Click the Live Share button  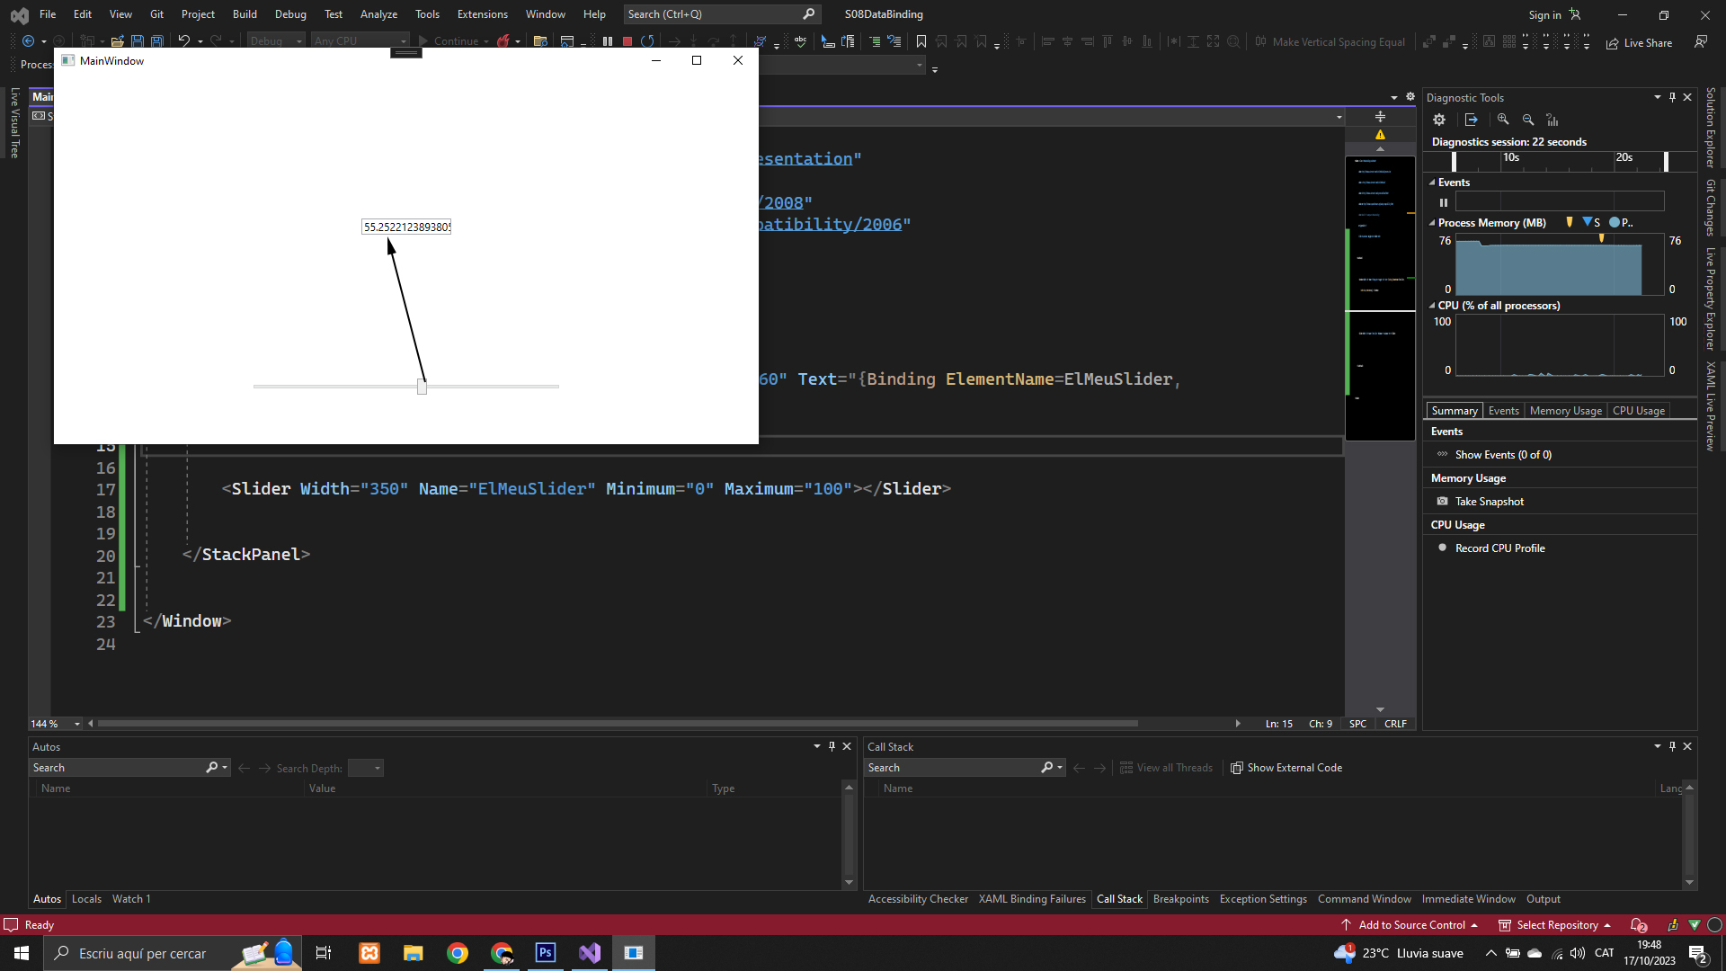pyautogui.click(x=1640, y=42)
